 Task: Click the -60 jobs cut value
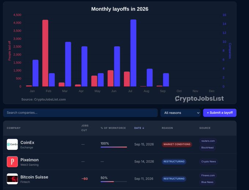(x=85, y=179)
